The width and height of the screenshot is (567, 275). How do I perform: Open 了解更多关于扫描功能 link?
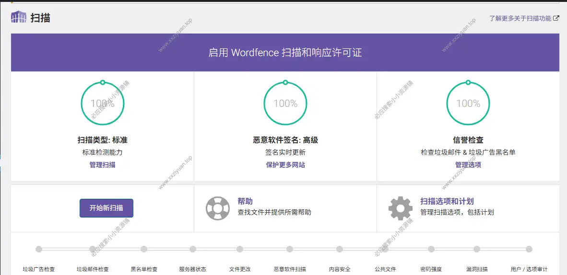pyautogui.click(x=520, y=18)
